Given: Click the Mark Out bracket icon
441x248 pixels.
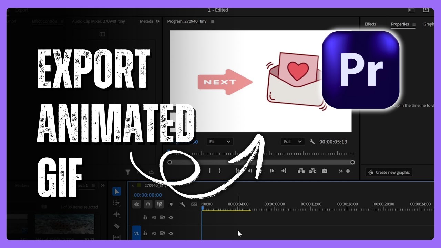Looking at the screenshot, I should coord(220,171).
